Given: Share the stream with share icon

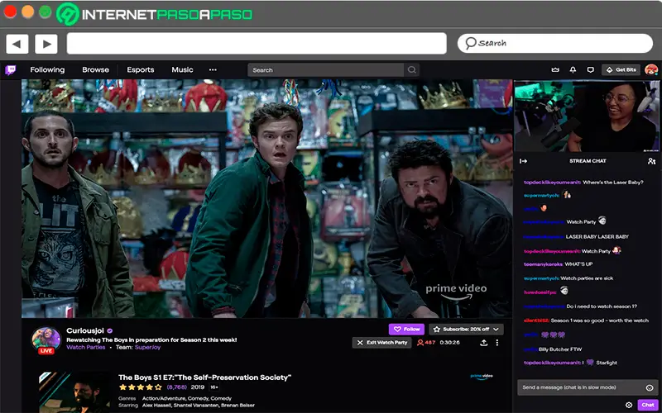Looking at the screenshot, I should coord(484,343).
